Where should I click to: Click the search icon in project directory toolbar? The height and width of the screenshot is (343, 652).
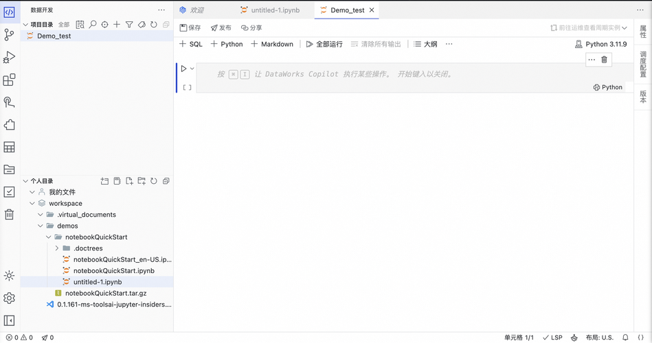[93, 25]
